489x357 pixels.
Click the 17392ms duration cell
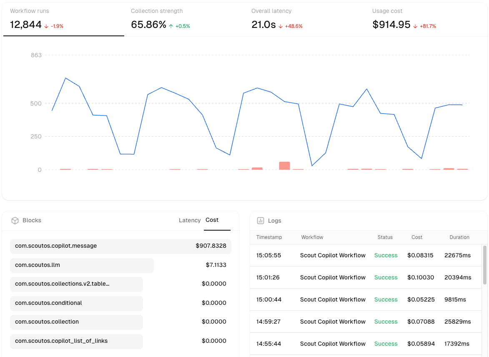(457, 344)
